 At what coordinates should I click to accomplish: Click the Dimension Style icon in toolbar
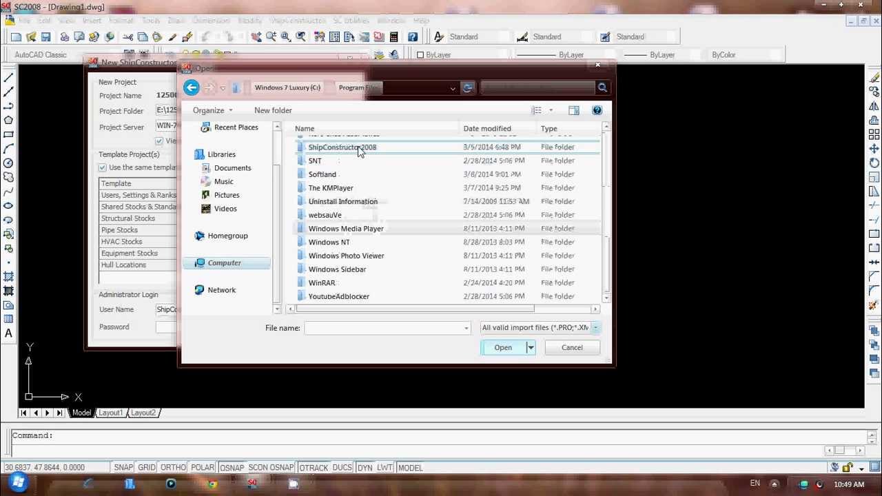[522, 37]
